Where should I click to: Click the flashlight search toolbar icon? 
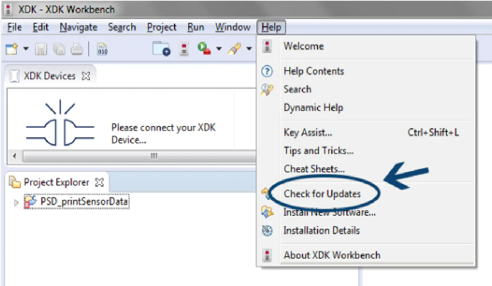[234, 49]
